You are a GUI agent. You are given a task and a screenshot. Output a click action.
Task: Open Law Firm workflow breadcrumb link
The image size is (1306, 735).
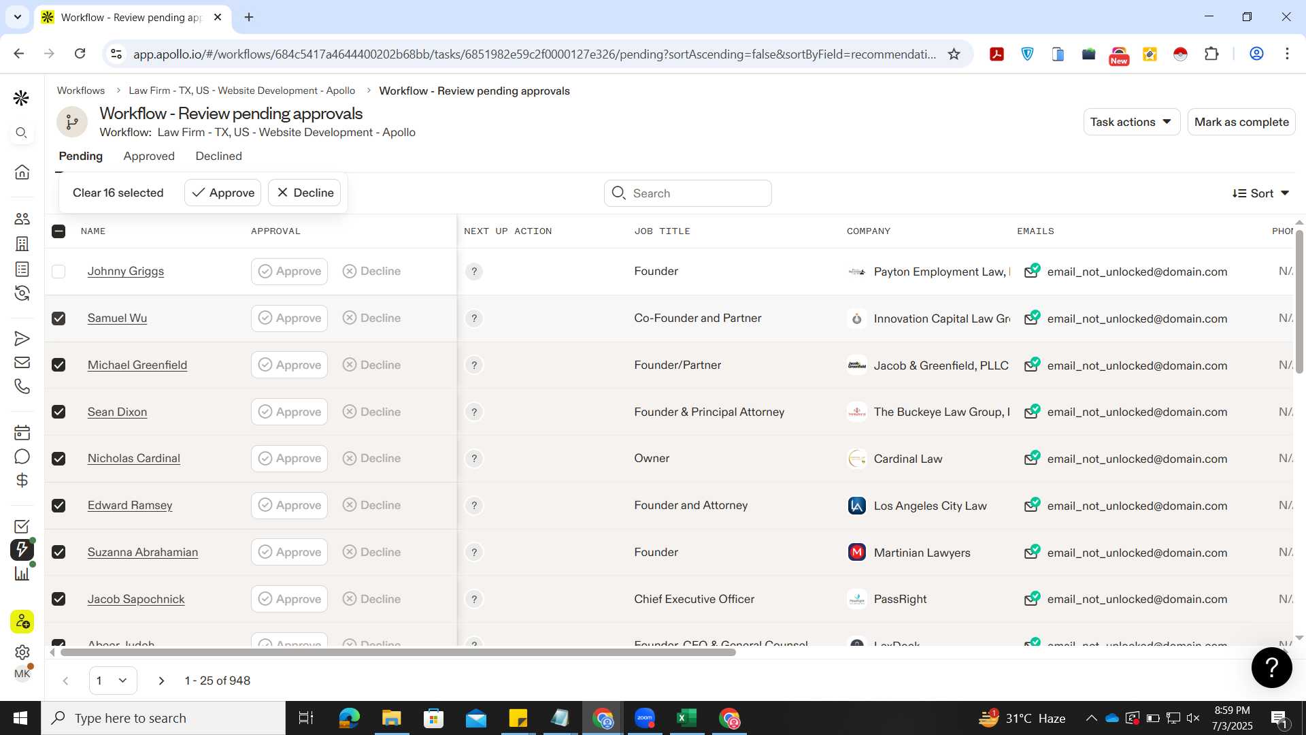point(242,91)
